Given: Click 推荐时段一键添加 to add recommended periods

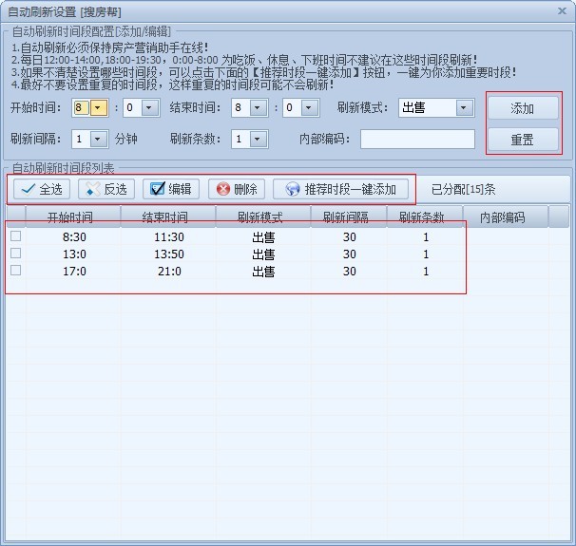Looking at the screenshot, I should coord(340,189).
